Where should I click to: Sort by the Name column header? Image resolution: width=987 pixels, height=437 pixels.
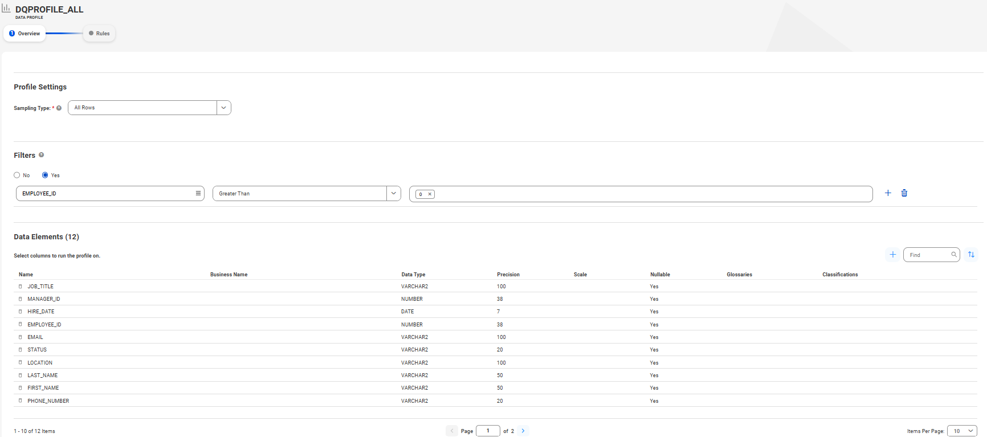point(26,275)
